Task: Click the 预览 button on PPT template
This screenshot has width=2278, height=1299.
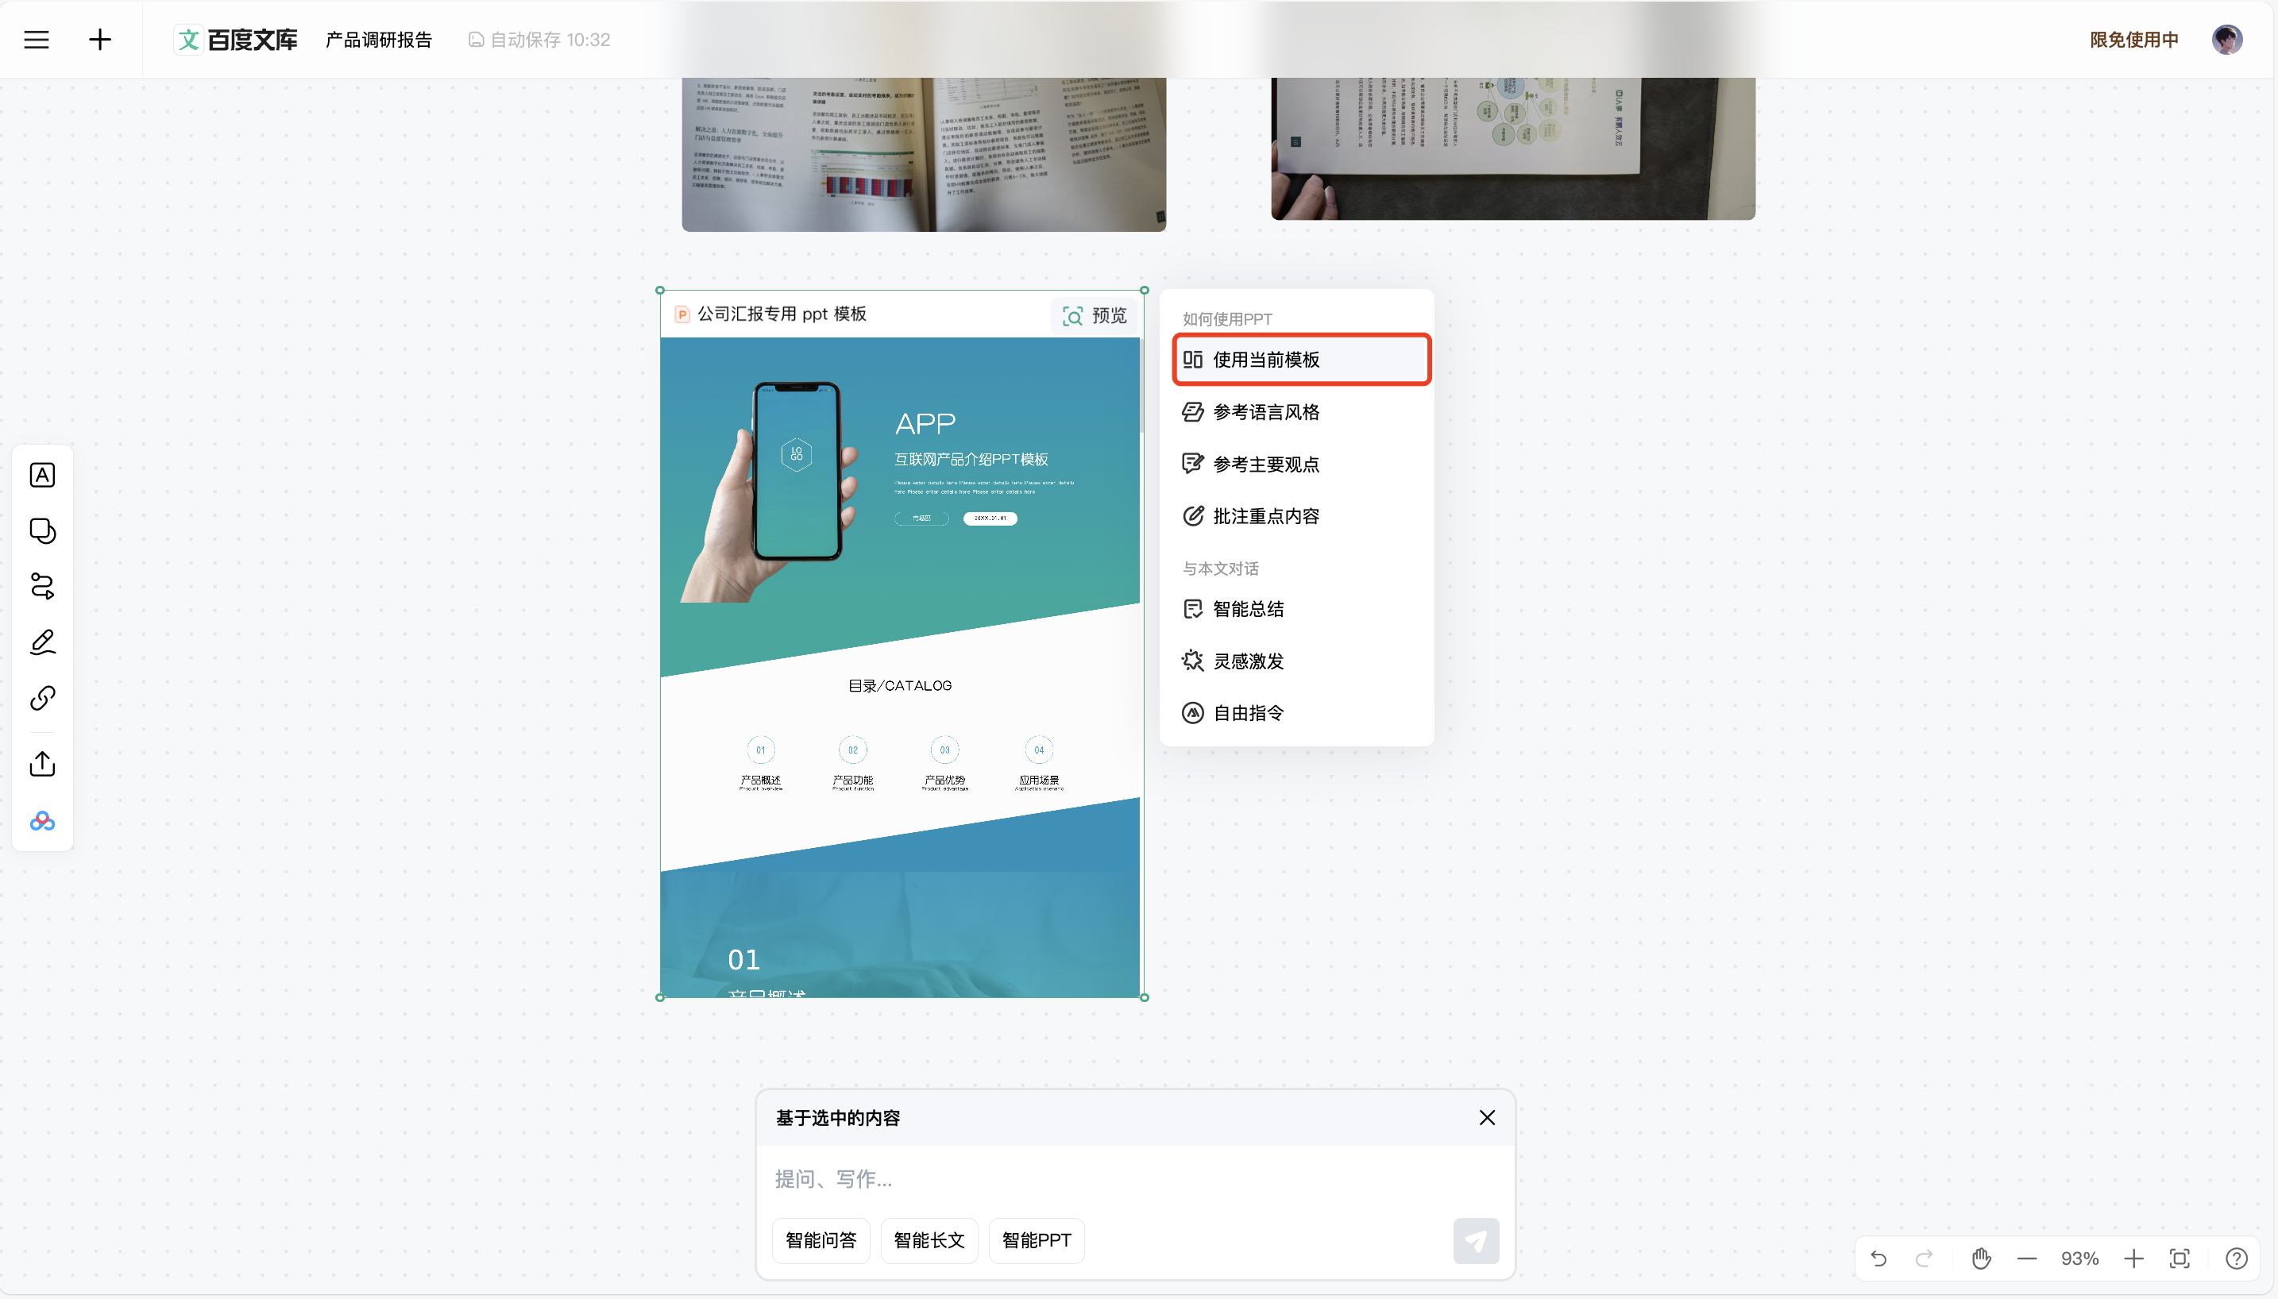Action: [1094, 314]
